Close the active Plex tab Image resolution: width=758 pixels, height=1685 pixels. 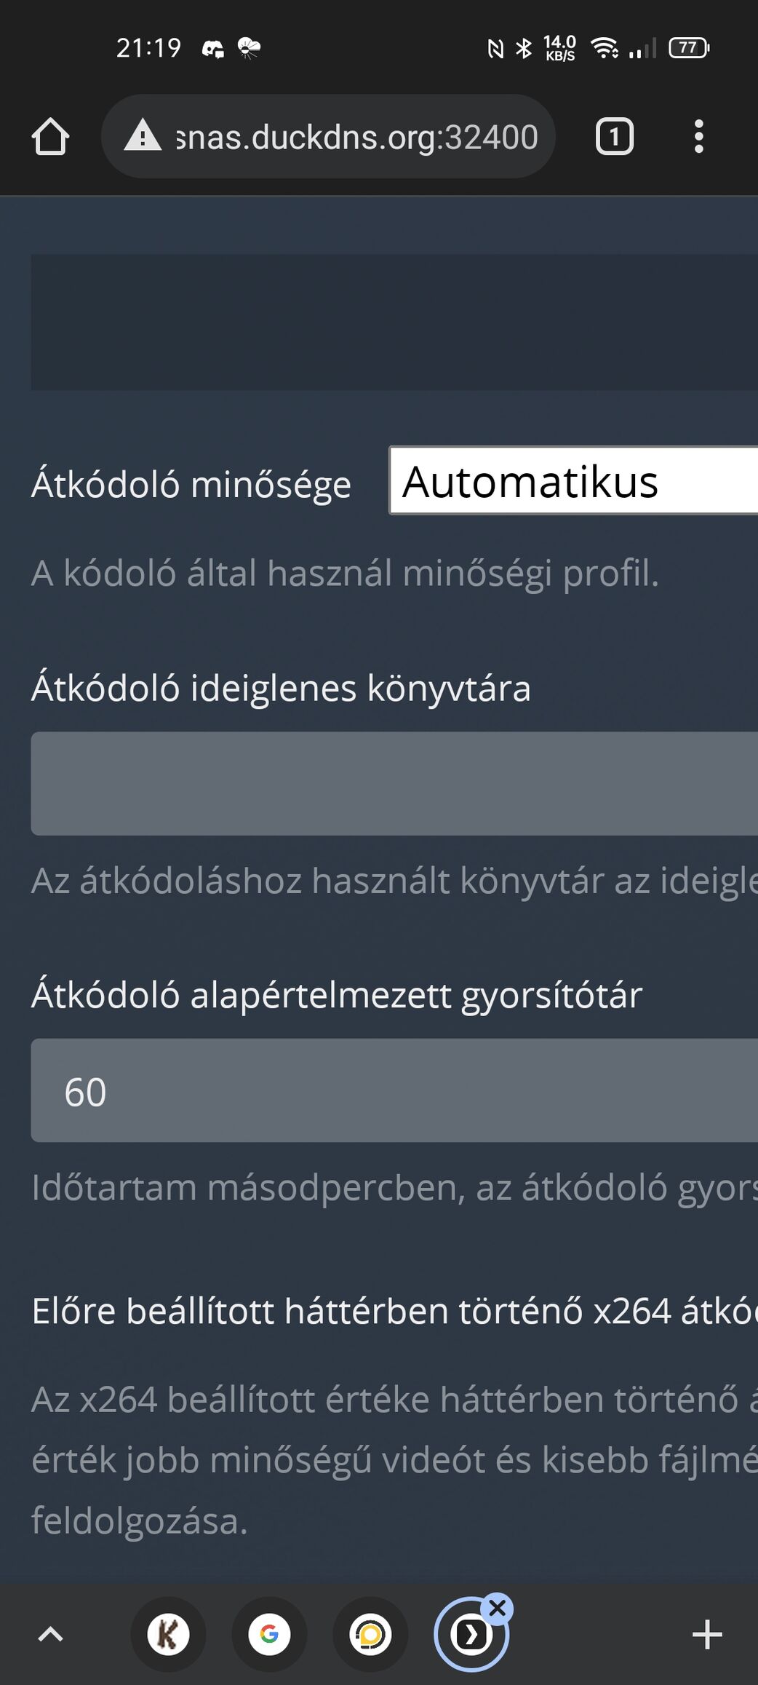498,1609
